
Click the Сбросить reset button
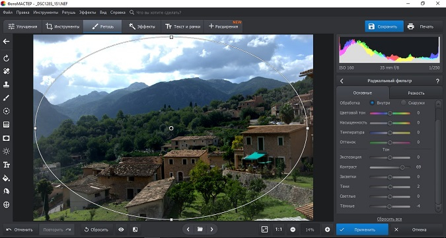[x=96, y=229]
